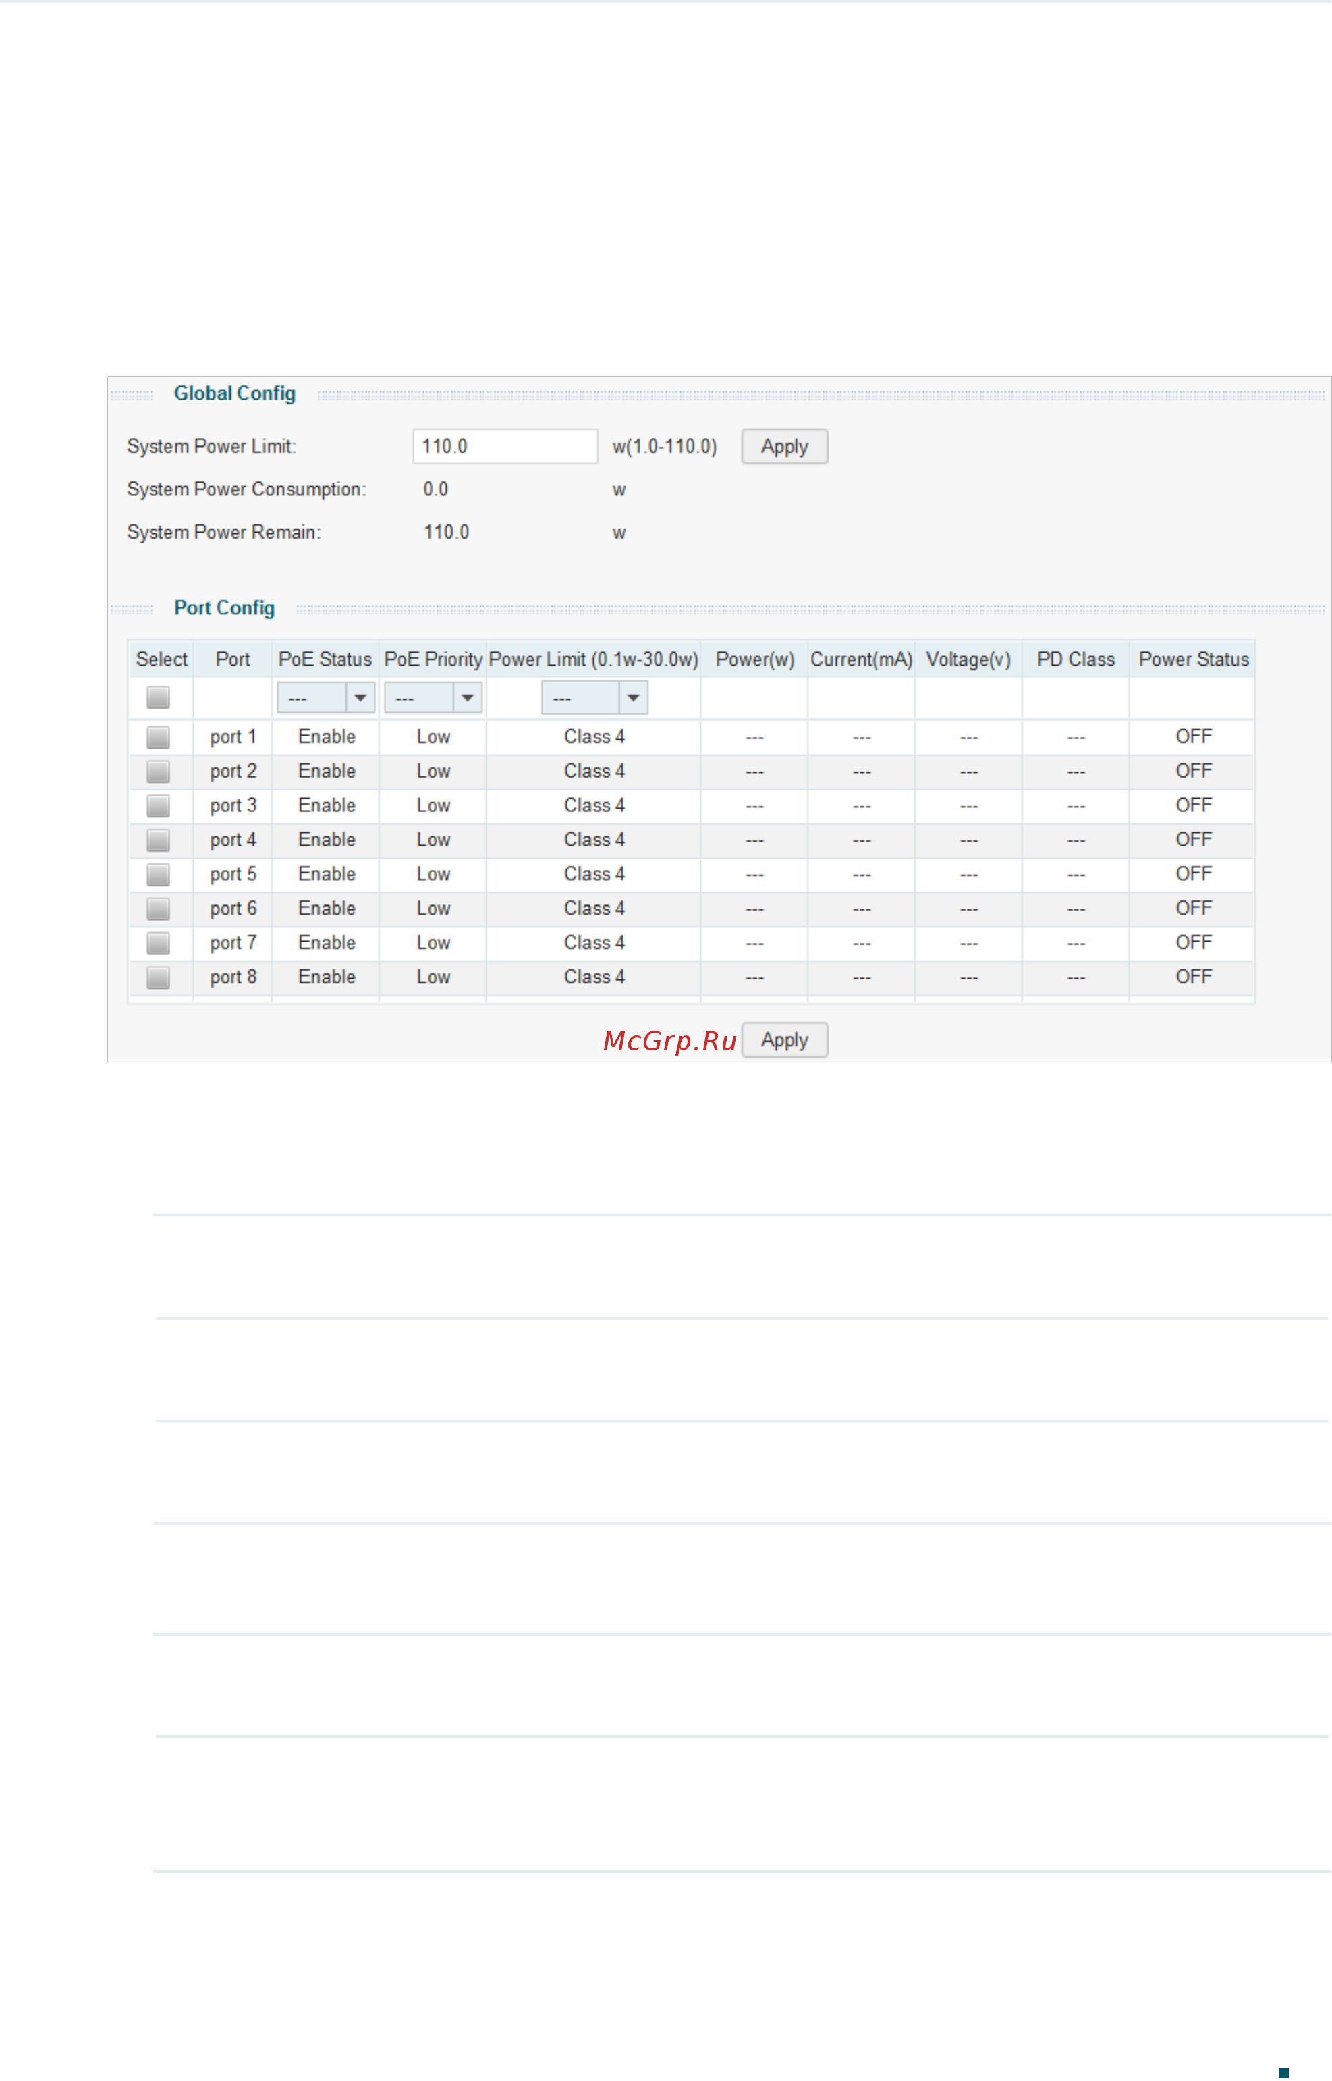This screenshot has width=1332, height=2081.
Task: Click the System Power Limit label
Action: (211, 446)
